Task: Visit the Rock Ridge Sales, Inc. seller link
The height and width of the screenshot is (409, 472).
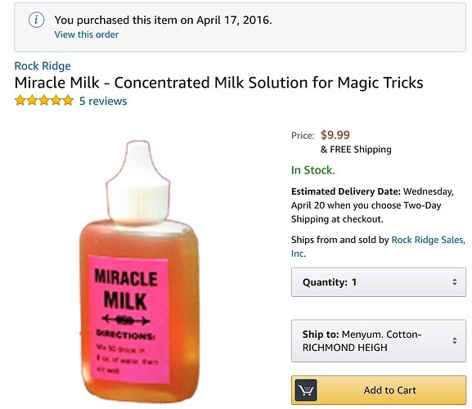Action: [378, 246]
